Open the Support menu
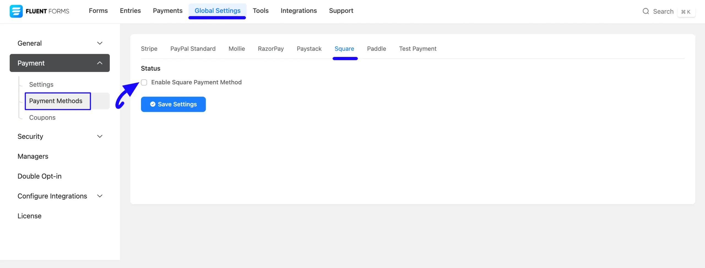 [341, 11]
